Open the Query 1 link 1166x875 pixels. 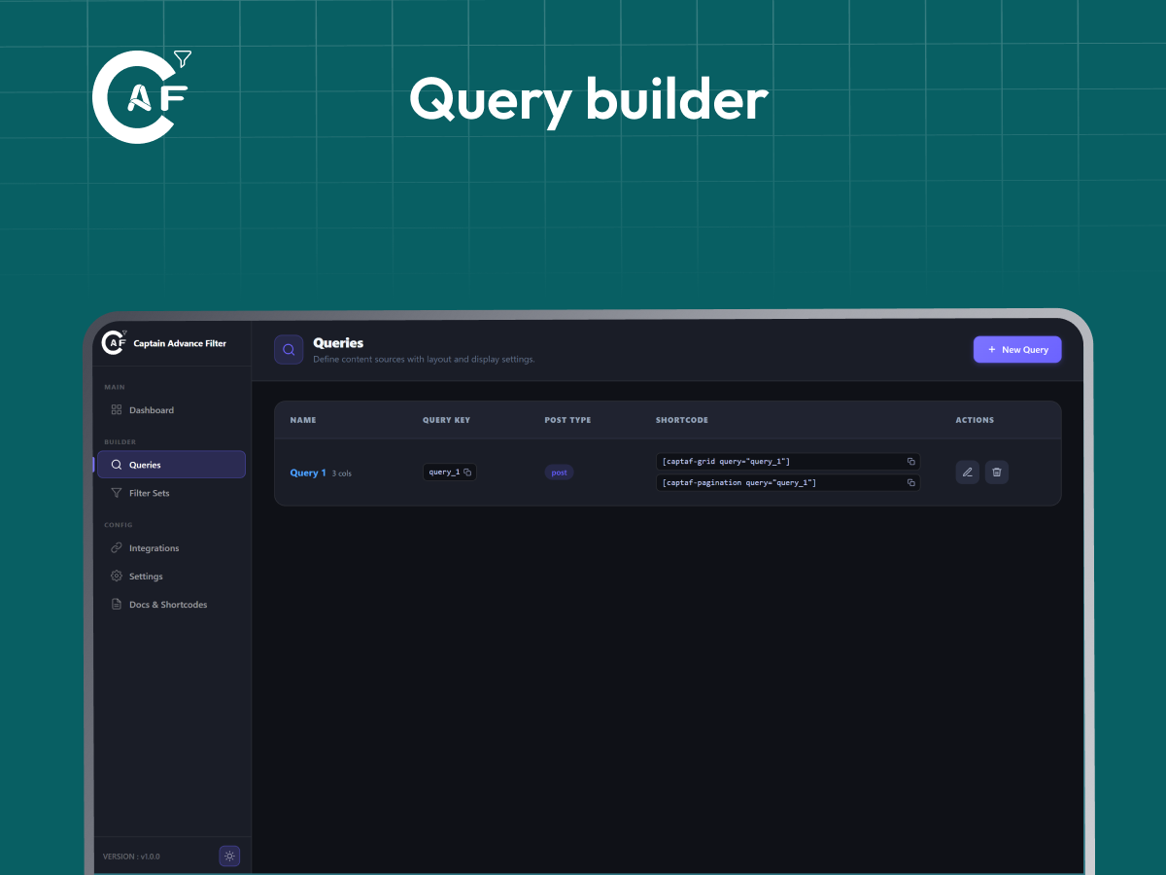pos(308,472)
